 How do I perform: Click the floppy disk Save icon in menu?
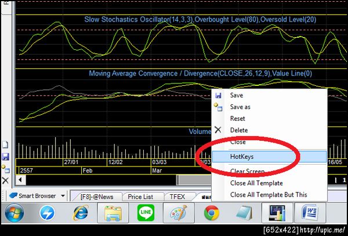tap(218, 96)
